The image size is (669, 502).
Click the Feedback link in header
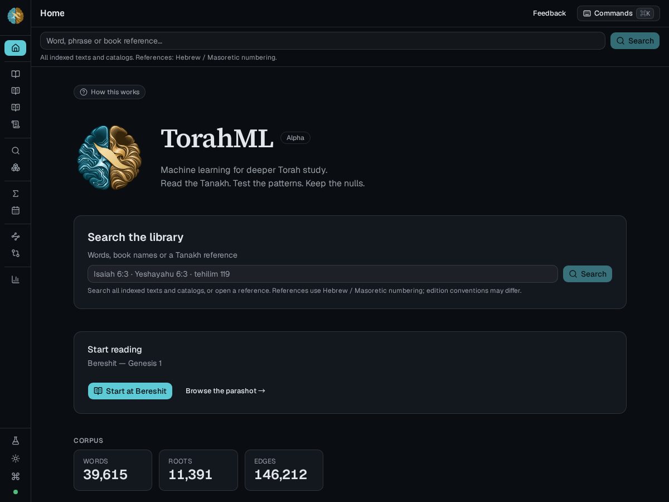tap(549, 13)
